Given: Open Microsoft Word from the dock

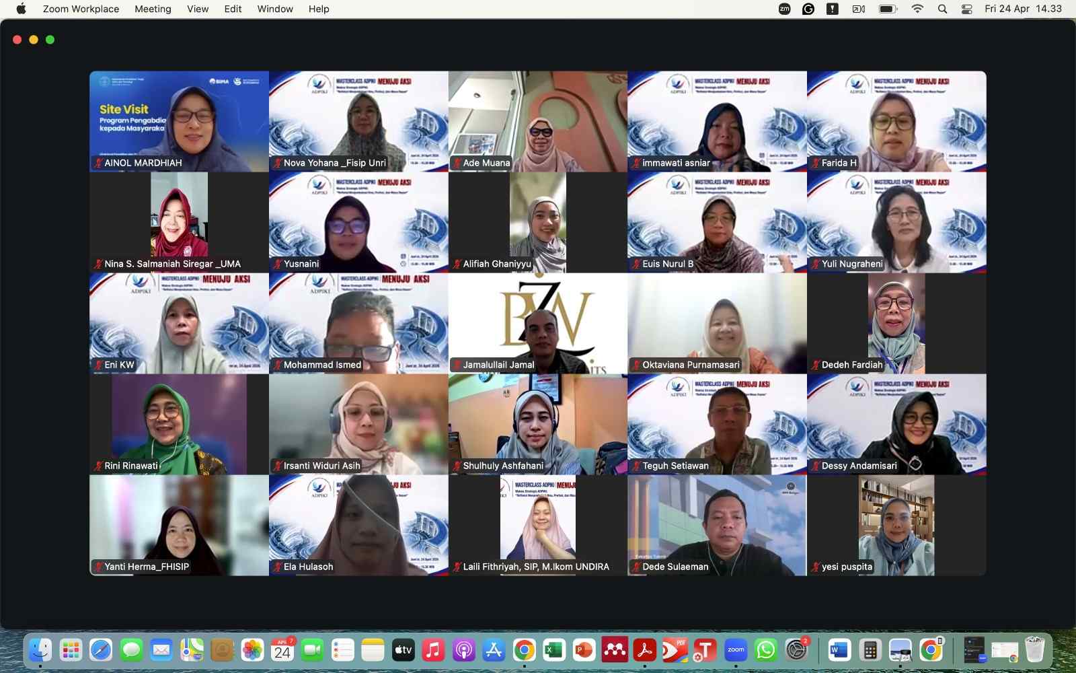Looking at the screenshot, I should click(839, 650).
